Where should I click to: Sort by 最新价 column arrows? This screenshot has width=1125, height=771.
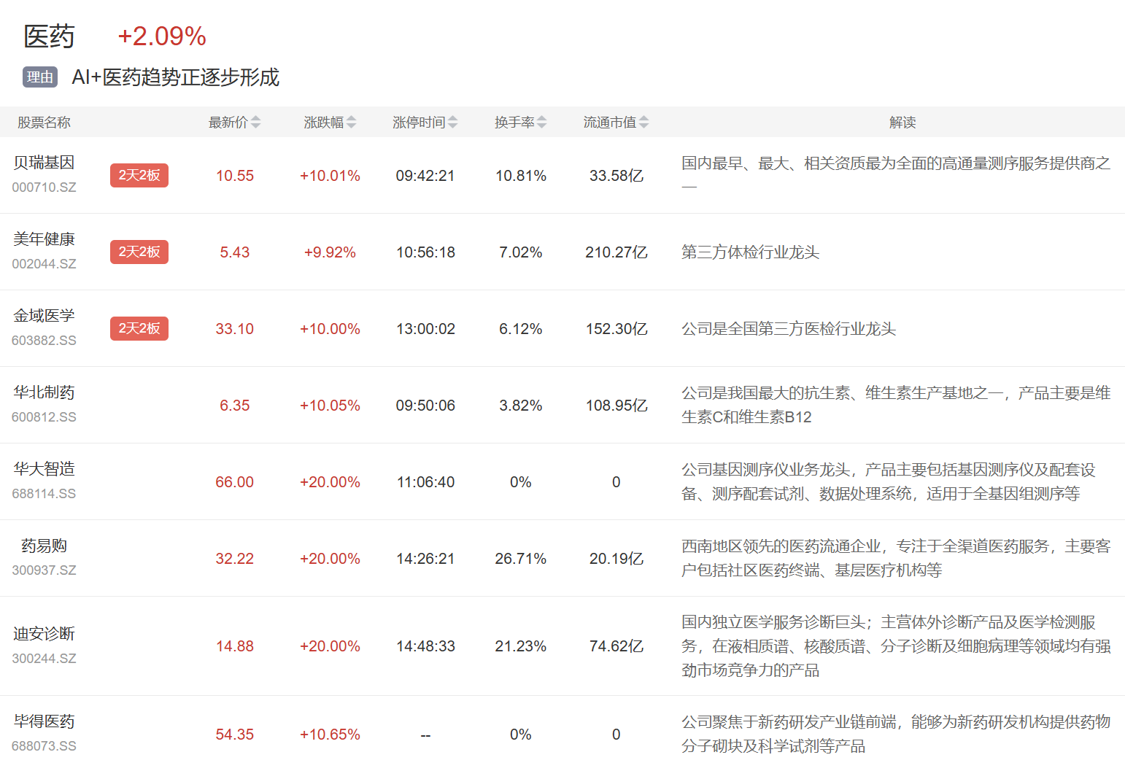(x=255, y=123)
